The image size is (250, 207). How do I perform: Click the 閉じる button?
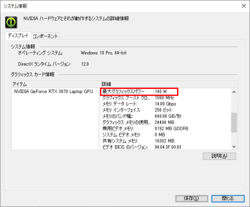click(x=228, y=198)
